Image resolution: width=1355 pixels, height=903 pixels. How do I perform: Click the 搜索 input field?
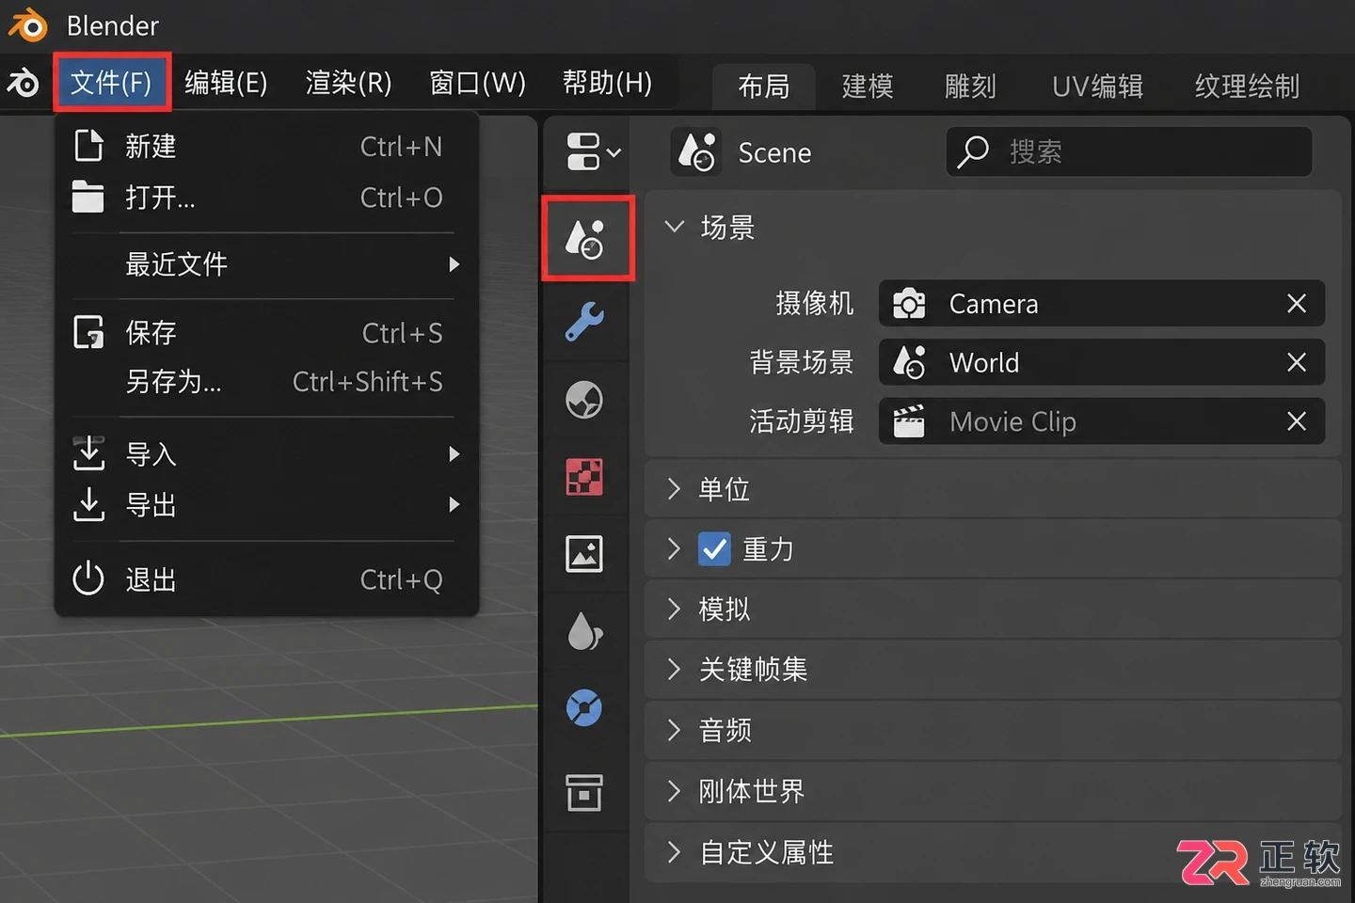(1129, 151)
